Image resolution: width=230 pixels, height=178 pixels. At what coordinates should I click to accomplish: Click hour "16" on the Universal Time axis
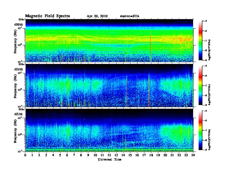pyautogui.click(x=137, y=155)
